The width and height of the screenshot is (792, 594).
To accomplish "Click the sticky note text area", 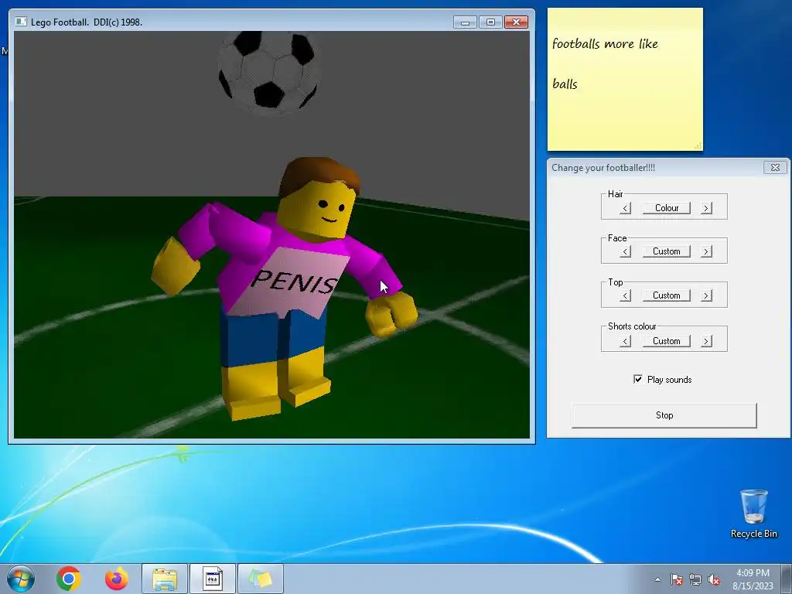I will click(625, 79).
